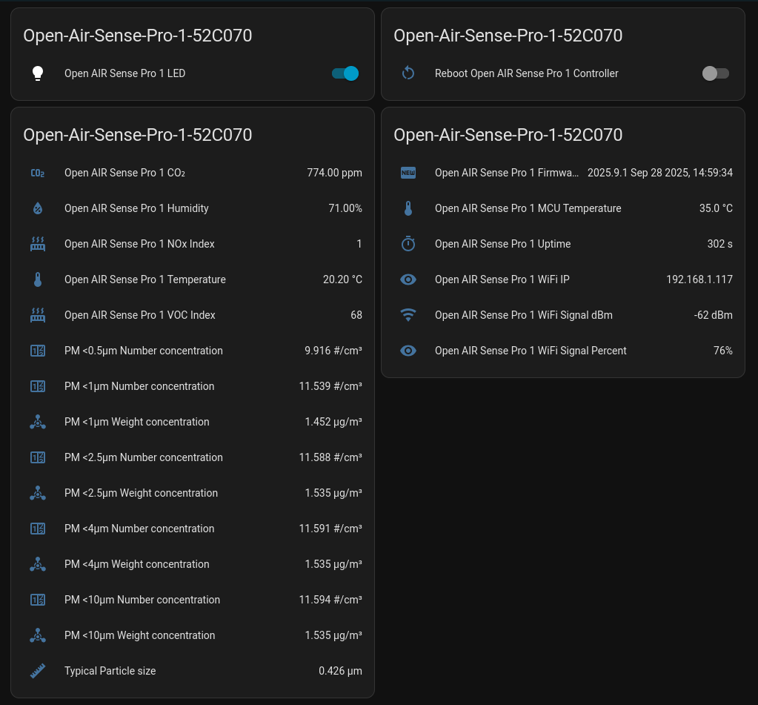Click the CO₂ sensor icon

pos(38,173)
